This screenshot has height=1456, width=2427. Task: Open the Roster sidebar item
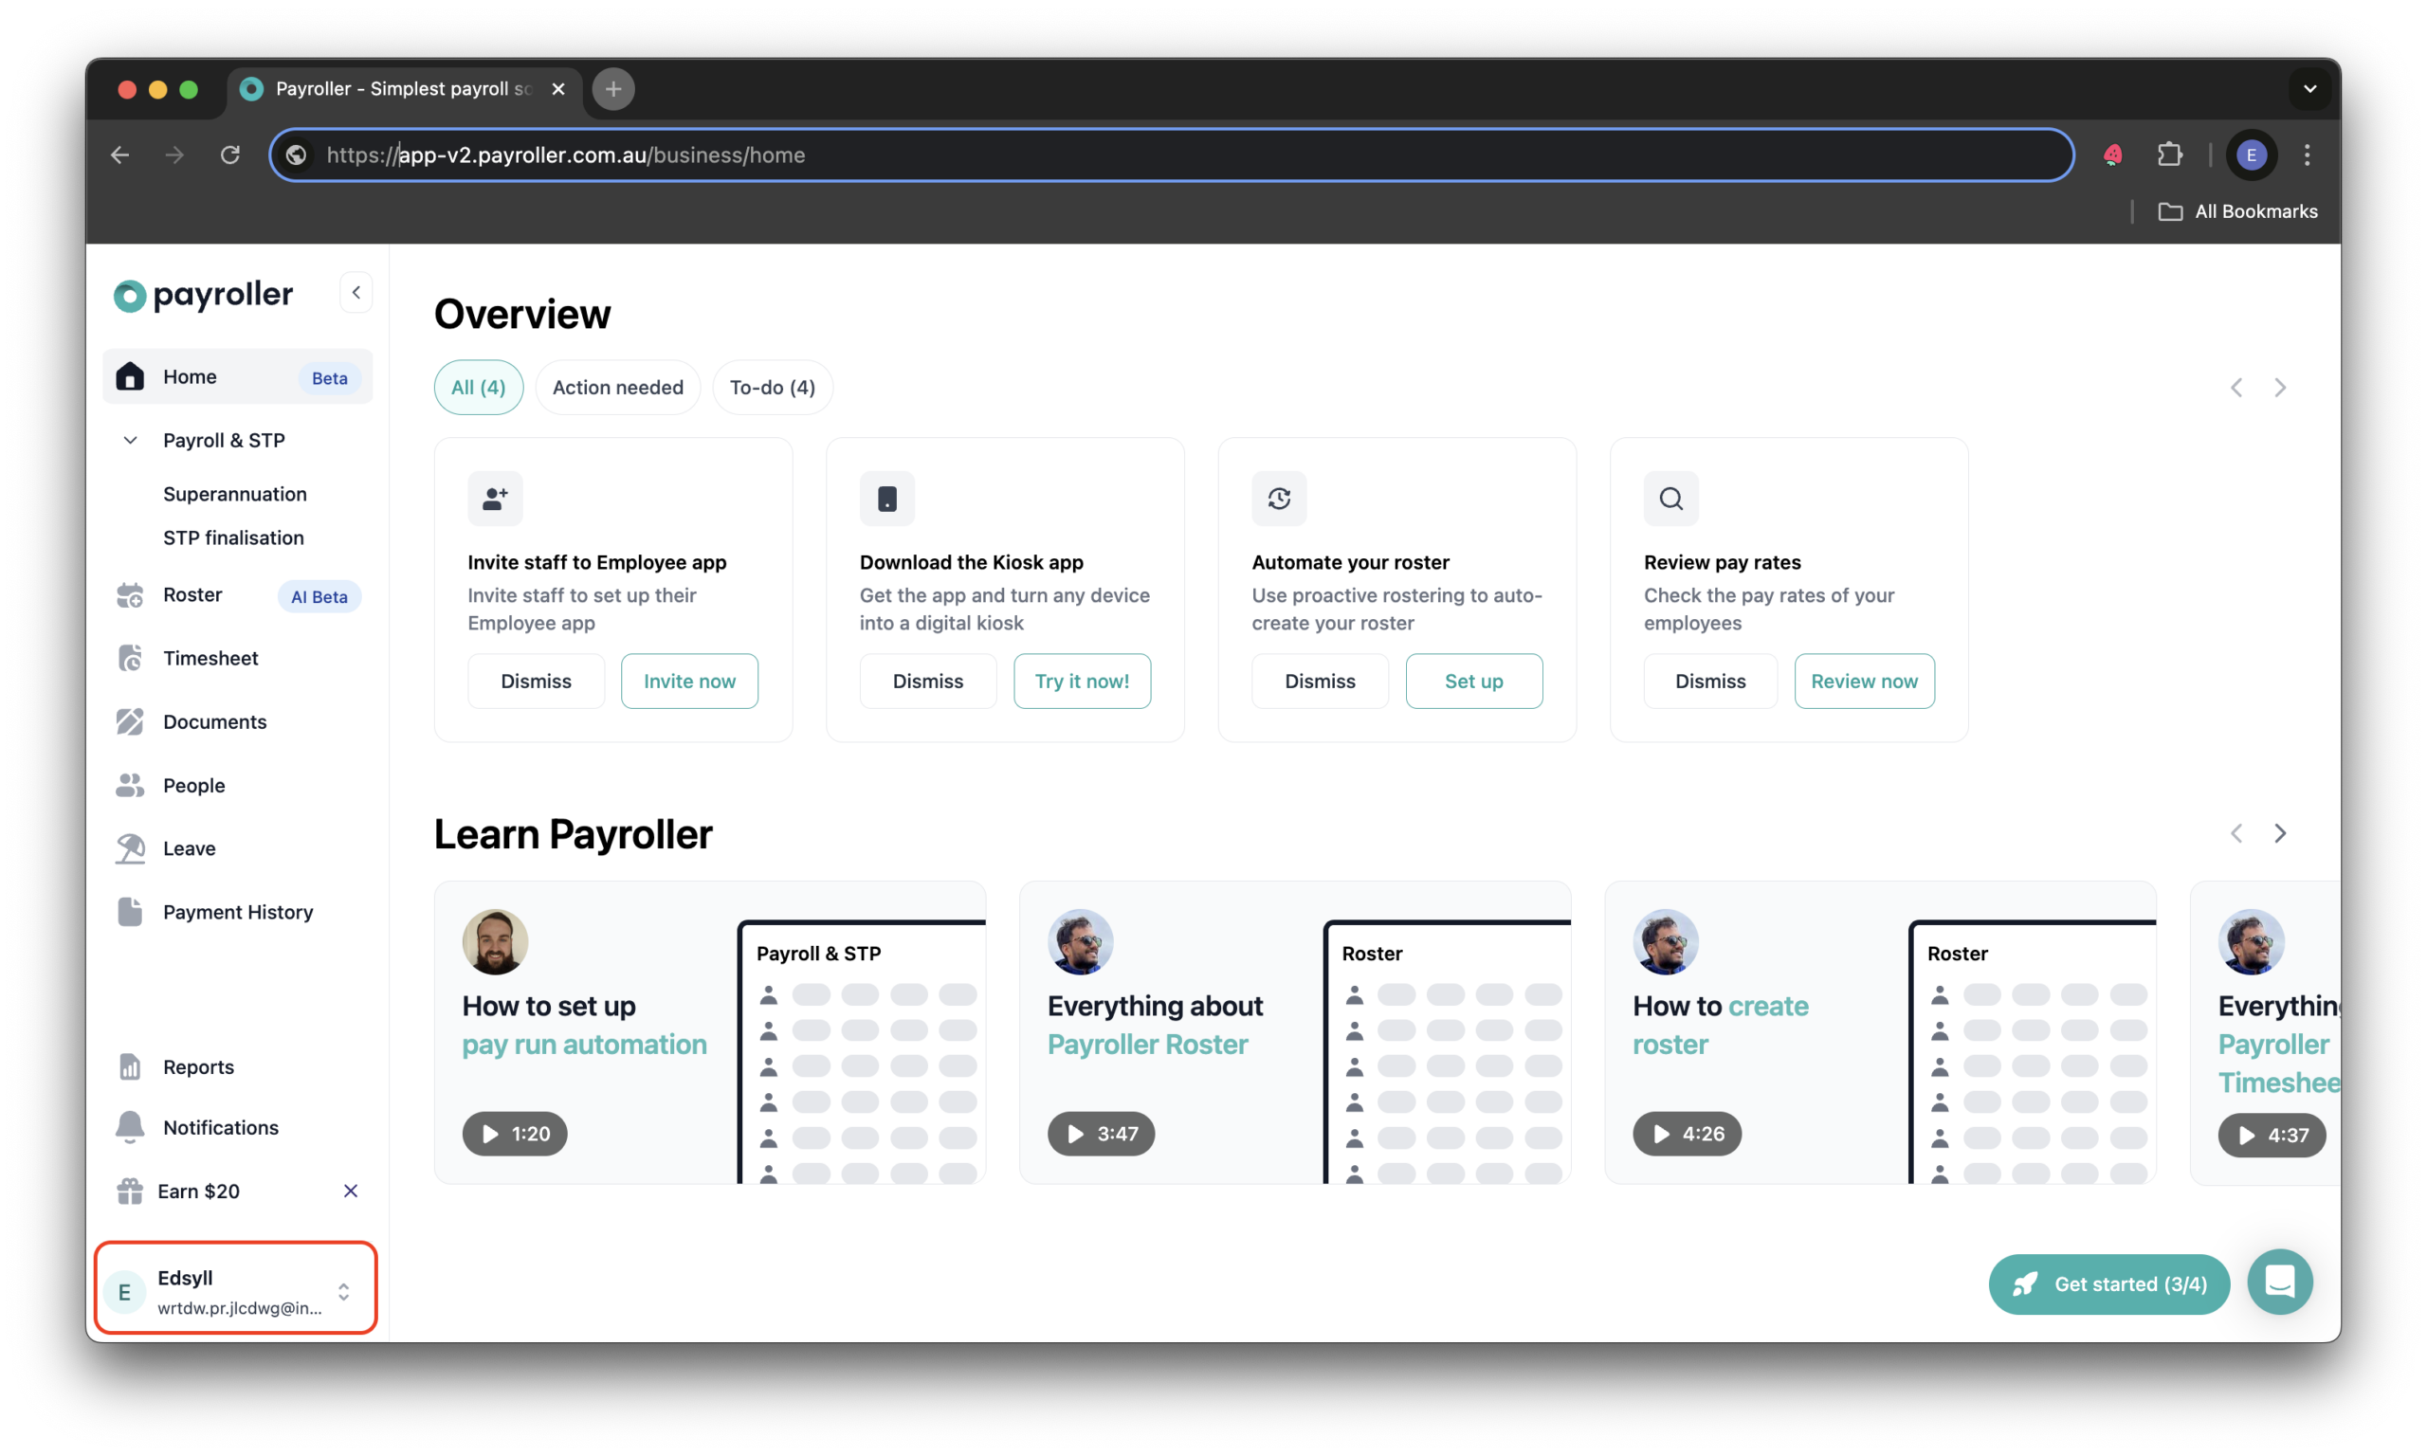[237, 595]
